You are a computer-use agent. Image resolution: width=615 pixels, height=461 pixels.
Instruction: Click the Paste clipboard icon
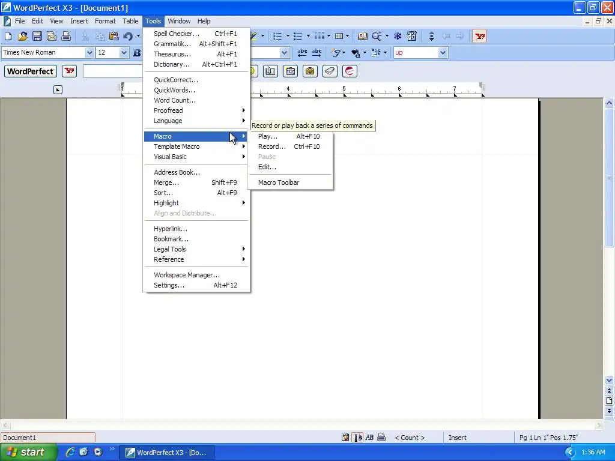114,37
